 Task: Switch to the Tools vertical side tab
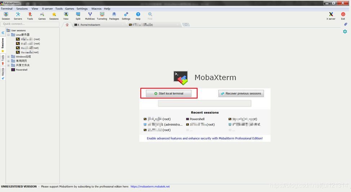click(3, 60)
